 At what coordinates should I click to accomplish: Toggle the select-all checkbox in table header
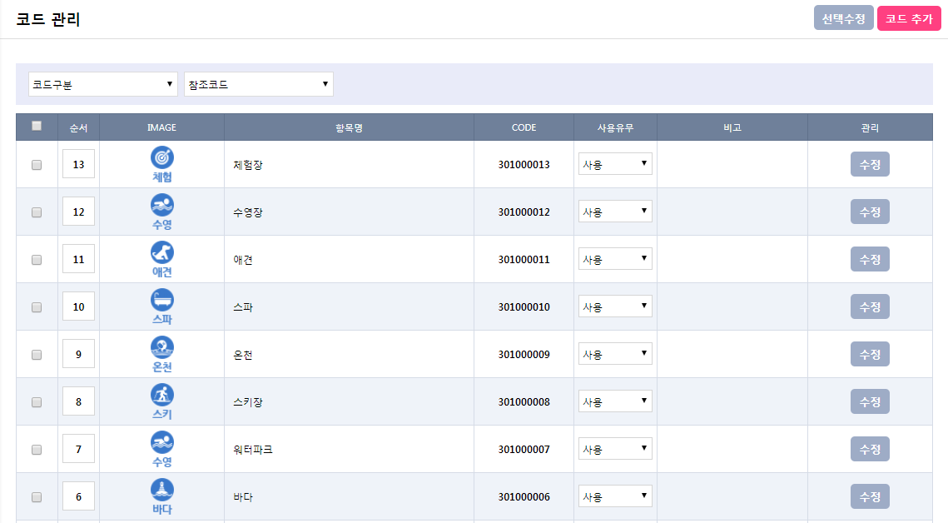tap(37, 127)
